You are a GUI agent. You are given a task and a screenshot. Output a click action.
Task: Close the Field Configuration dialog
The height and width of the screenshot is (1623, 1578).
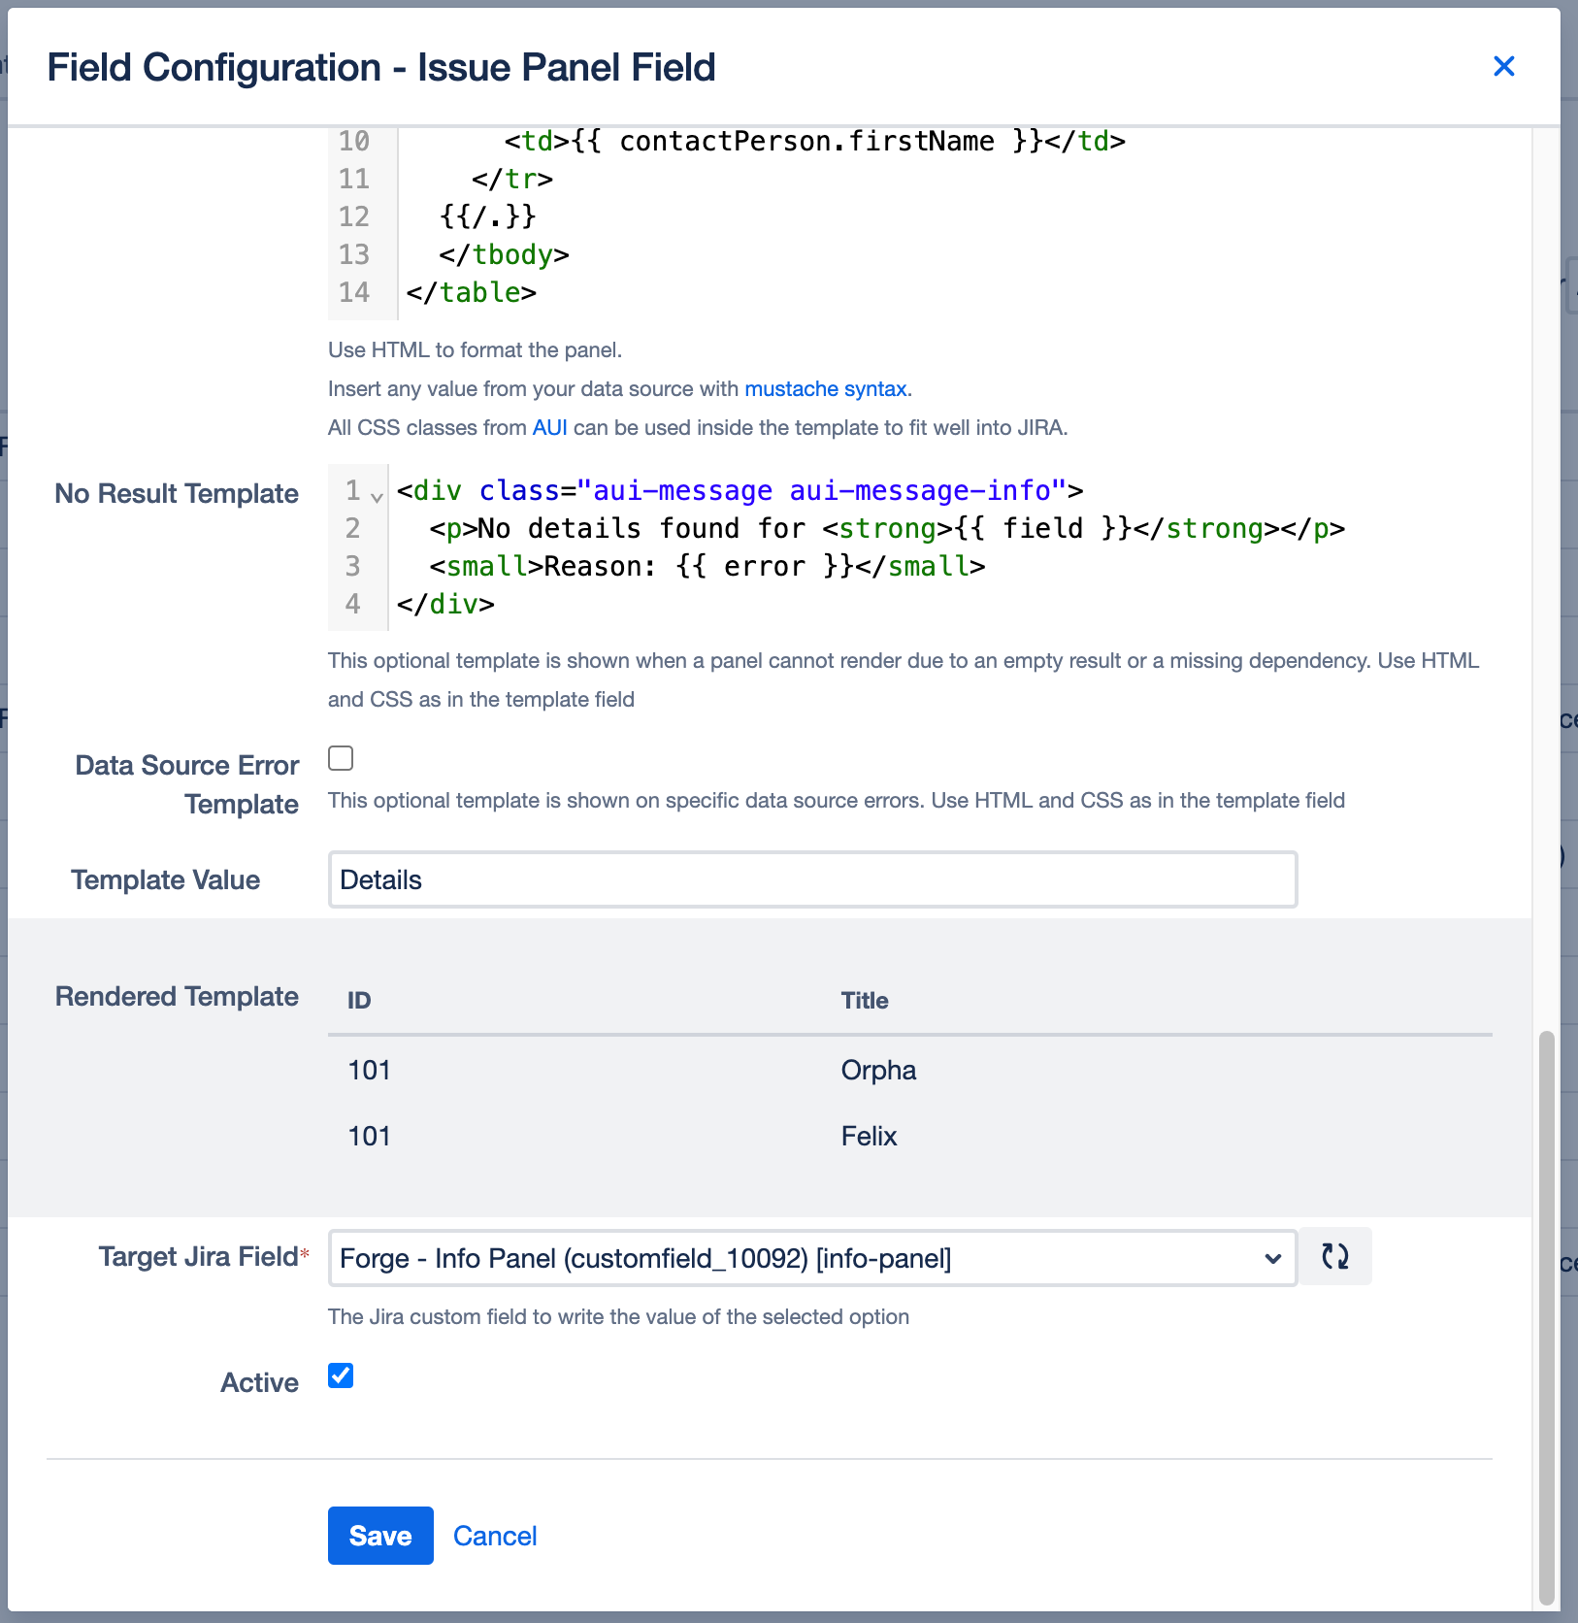(x=1504, y=66)
